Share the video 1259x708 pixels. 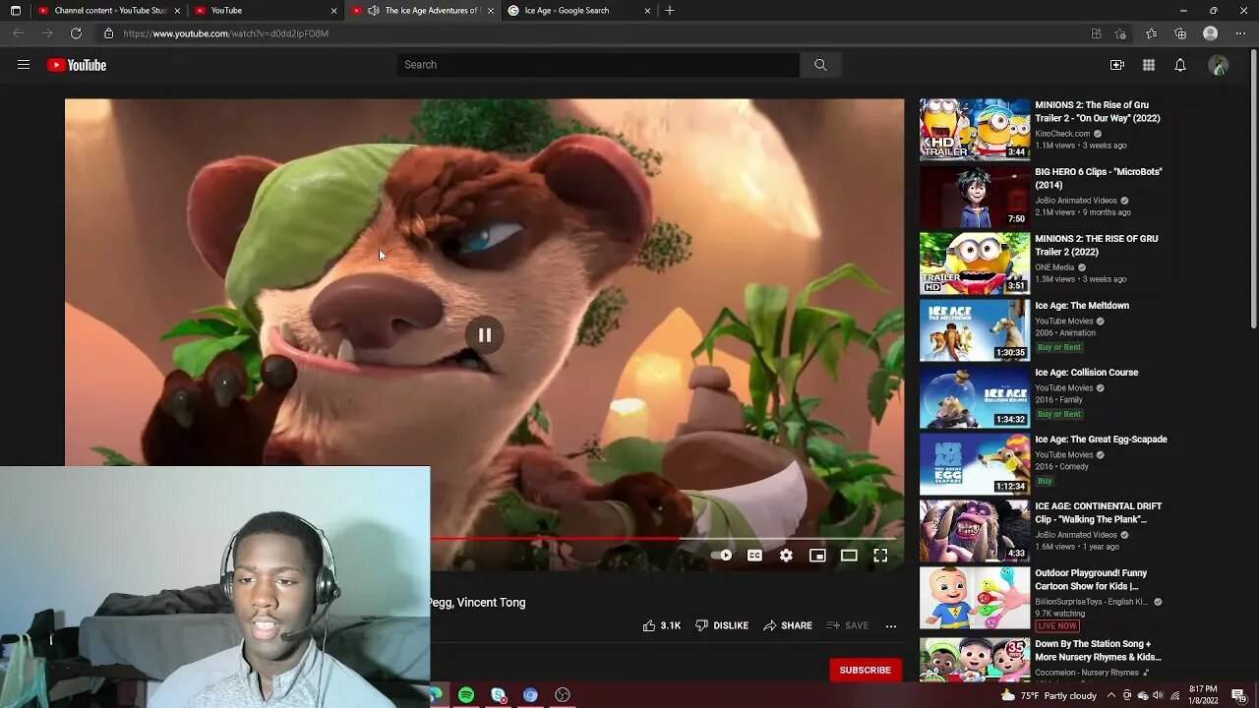(788, 625)
